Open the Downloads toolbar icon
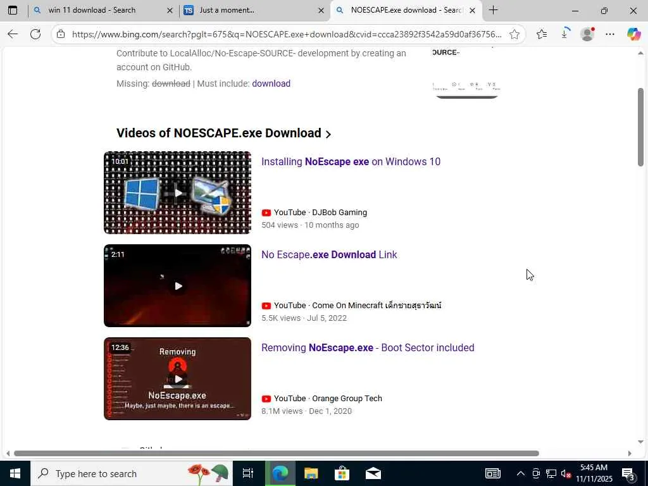Image resolution: width=648 pixels, height=486 pixels. pyautogui.click(x=564, y=34)
